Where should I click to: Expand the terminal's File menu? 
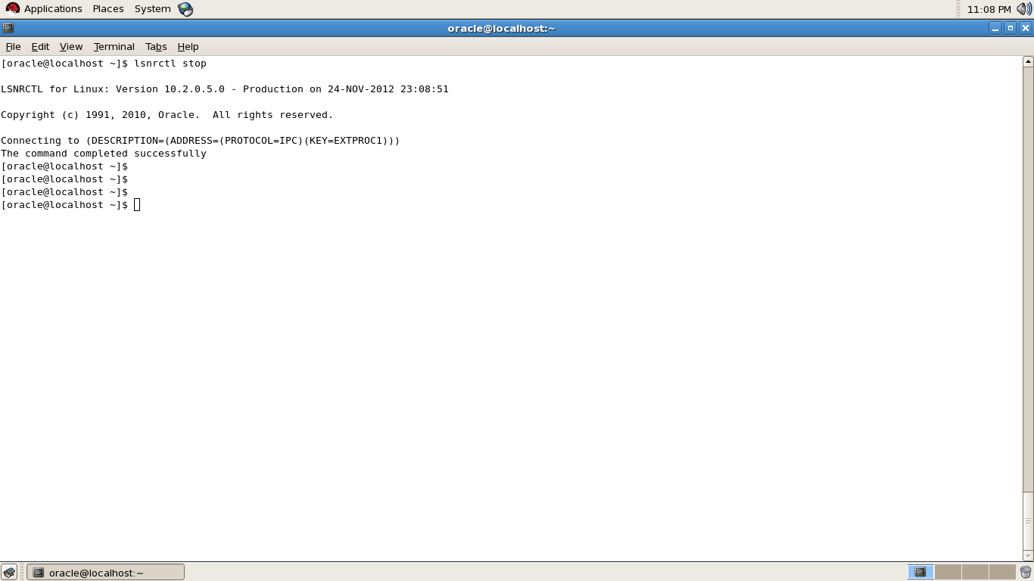[x=13, y=46]
